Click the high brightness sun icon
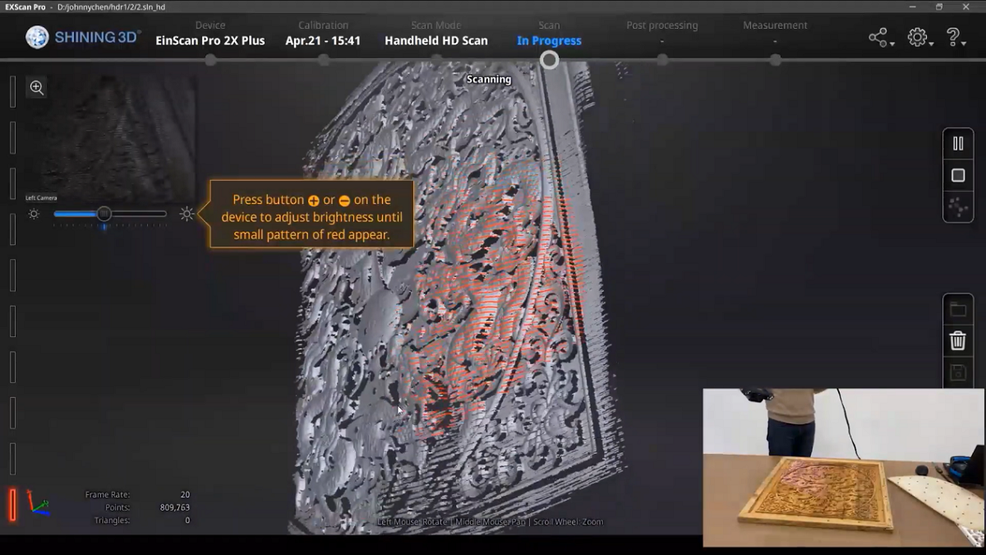This screenshot has width=986, height=555. (x=187, y=214)
